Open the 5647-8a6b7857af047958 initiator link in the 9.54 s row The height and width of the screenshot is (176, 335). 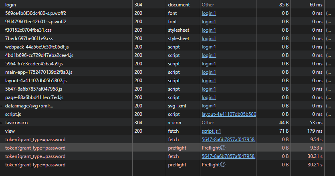click(229, 140)
